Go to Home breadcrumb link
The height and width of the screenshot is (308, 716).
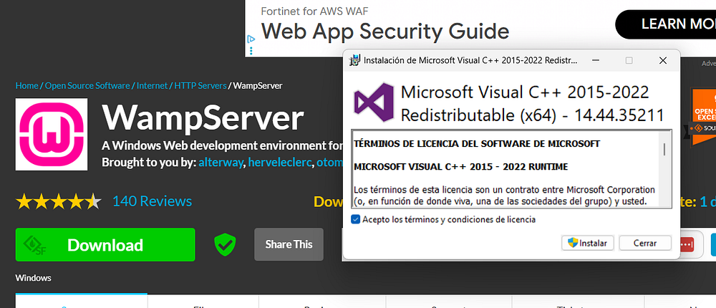(x=27, y=85)
